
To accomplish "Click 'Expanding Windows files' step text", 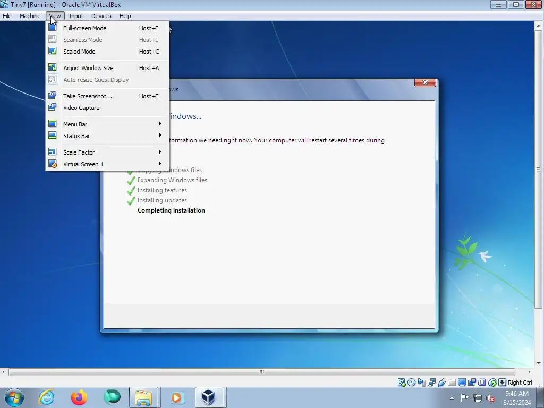I will coord(173,180).
